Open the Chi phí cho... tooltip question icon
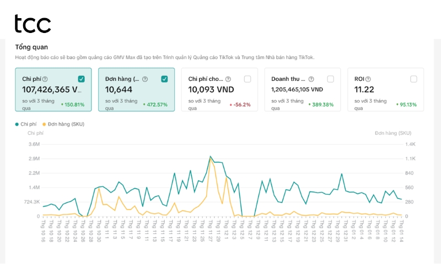Screen dimensions: 441x275 coord(228,79)
